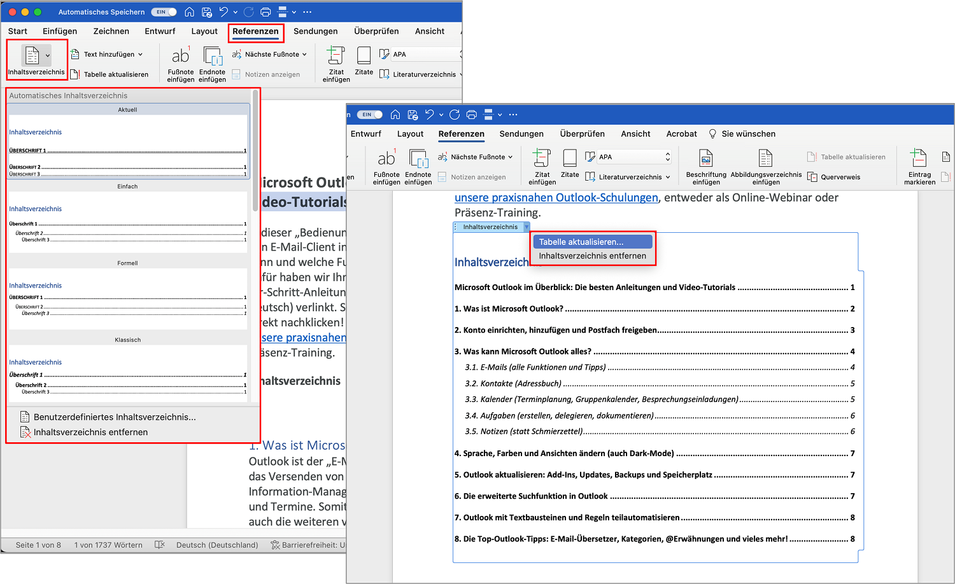955x584 pixels.
Task: Click Abbildungsverzeichnis einfügen in front window ribbon
Action: coord(766,167)
